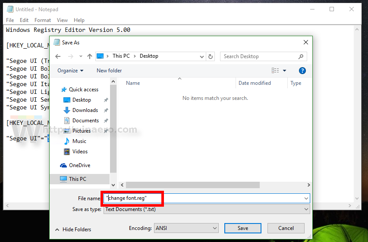
Task: Click This PC in the address path
Action: point(121,56)
